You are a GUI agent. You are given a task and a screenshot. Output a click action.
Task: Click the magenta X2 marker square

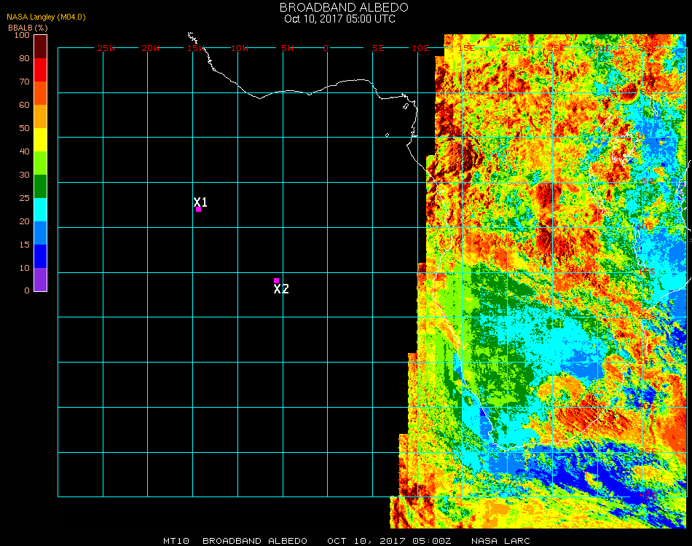[x=276, y=280]
